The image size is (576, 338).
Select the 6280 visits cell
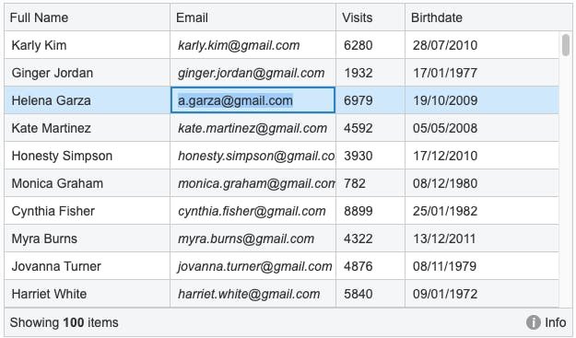tap(370, 45)
